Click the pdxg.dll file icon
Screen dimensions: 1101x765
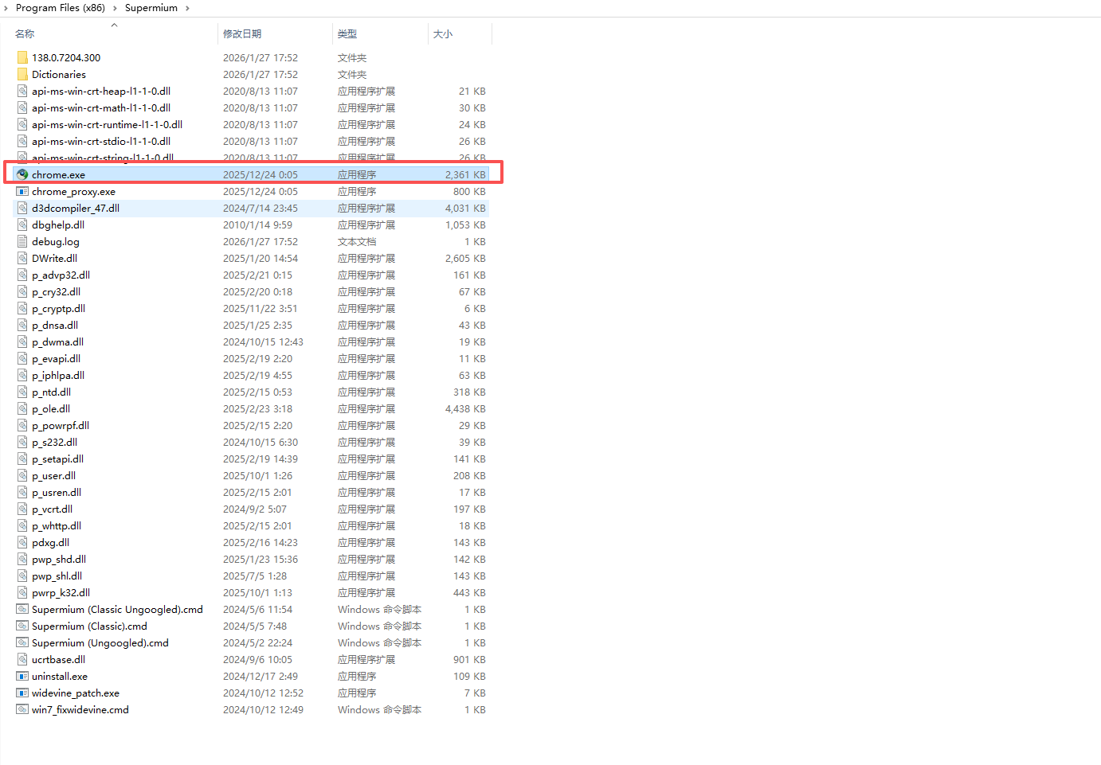[x=22, y=542]
